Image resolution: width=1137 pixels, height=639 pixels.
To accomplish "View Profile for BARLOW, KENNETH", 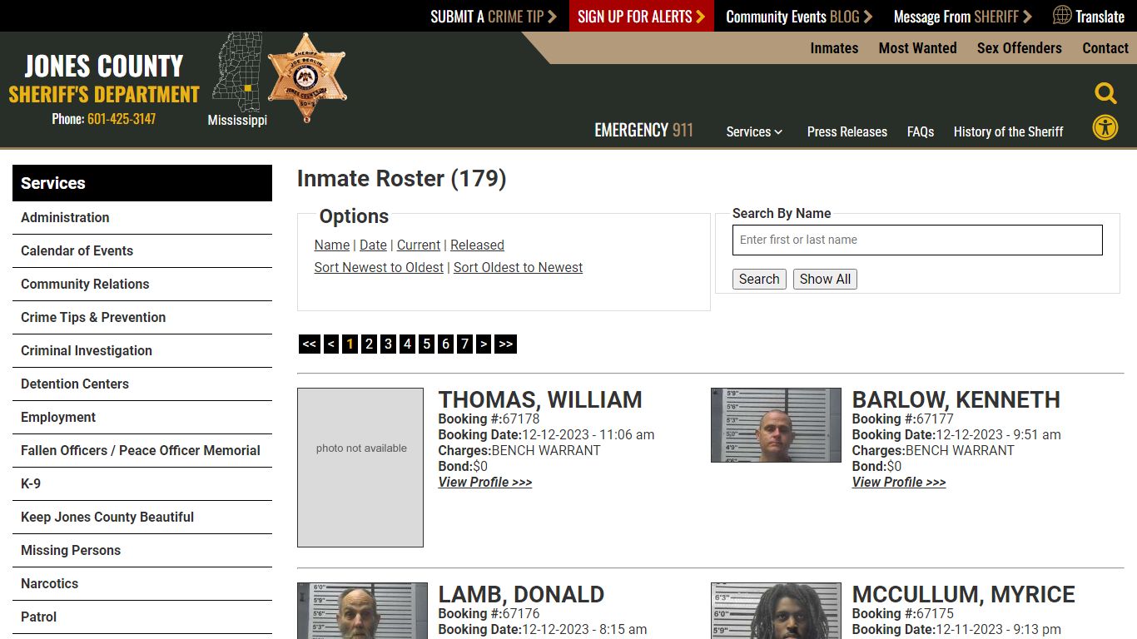I will coord(899,482).
